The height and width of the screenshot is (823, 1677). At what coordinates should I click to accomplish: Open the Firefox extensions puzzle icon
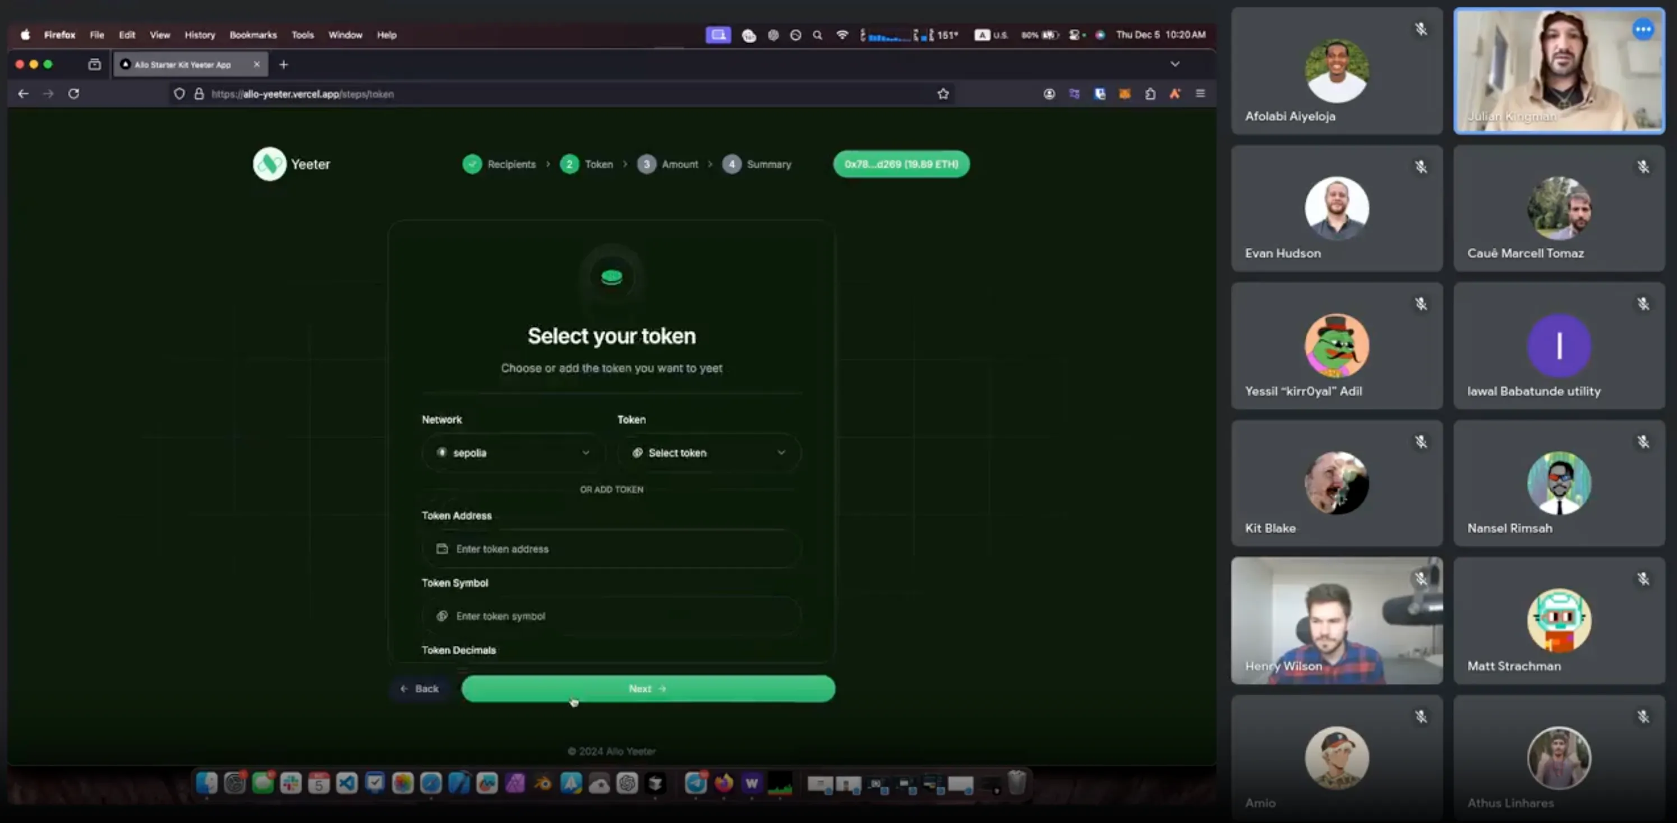(1150, 94)
